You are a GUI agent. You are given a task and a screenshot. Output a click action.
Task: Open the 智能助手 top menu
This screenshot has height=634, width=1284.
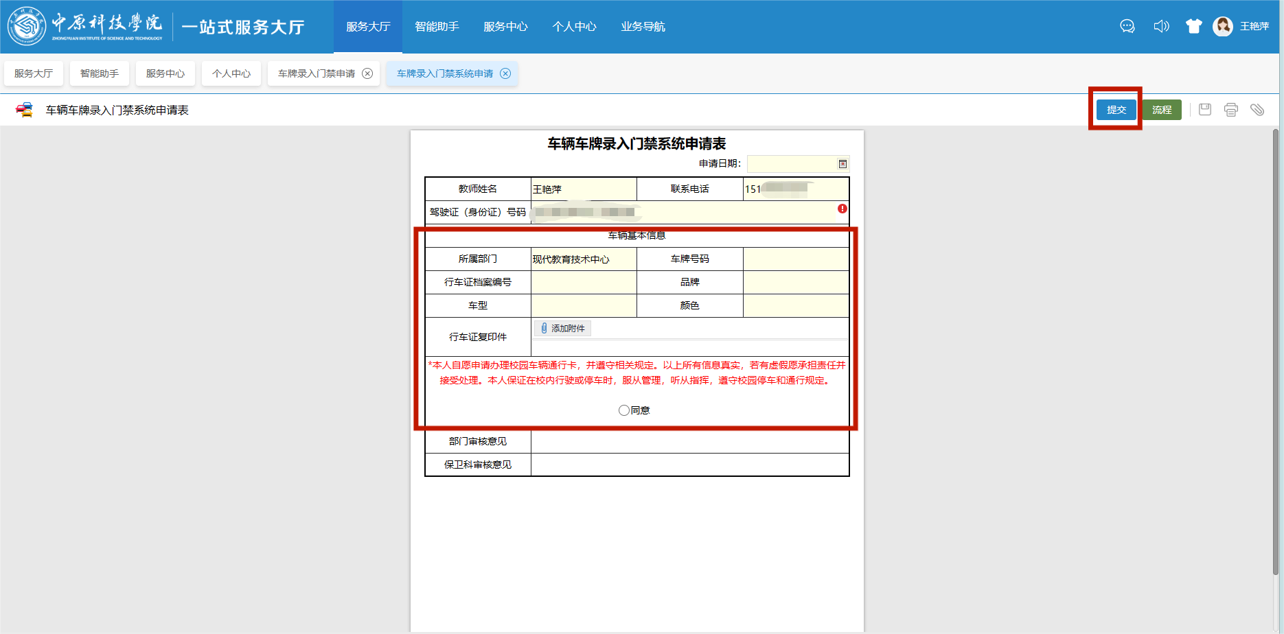(x=437, y=27)
